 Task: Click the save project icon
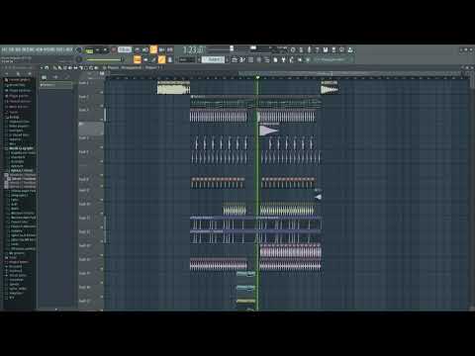click(326, 50)
